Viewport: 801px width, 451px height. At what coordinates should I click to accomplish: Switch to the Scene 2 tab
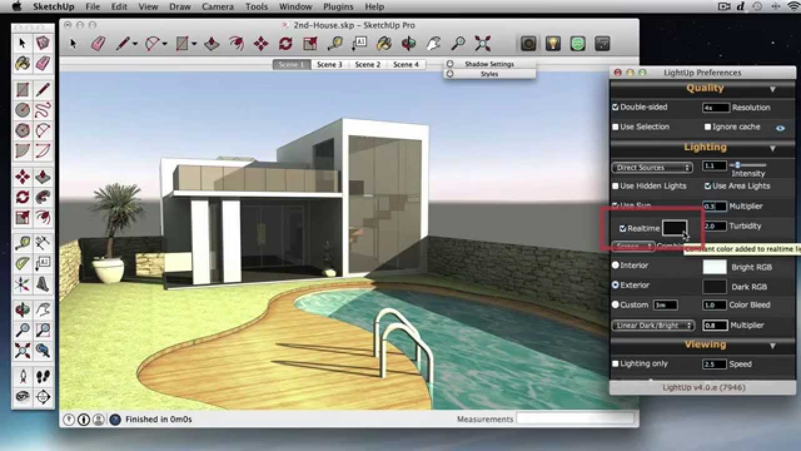click(368, 65)
